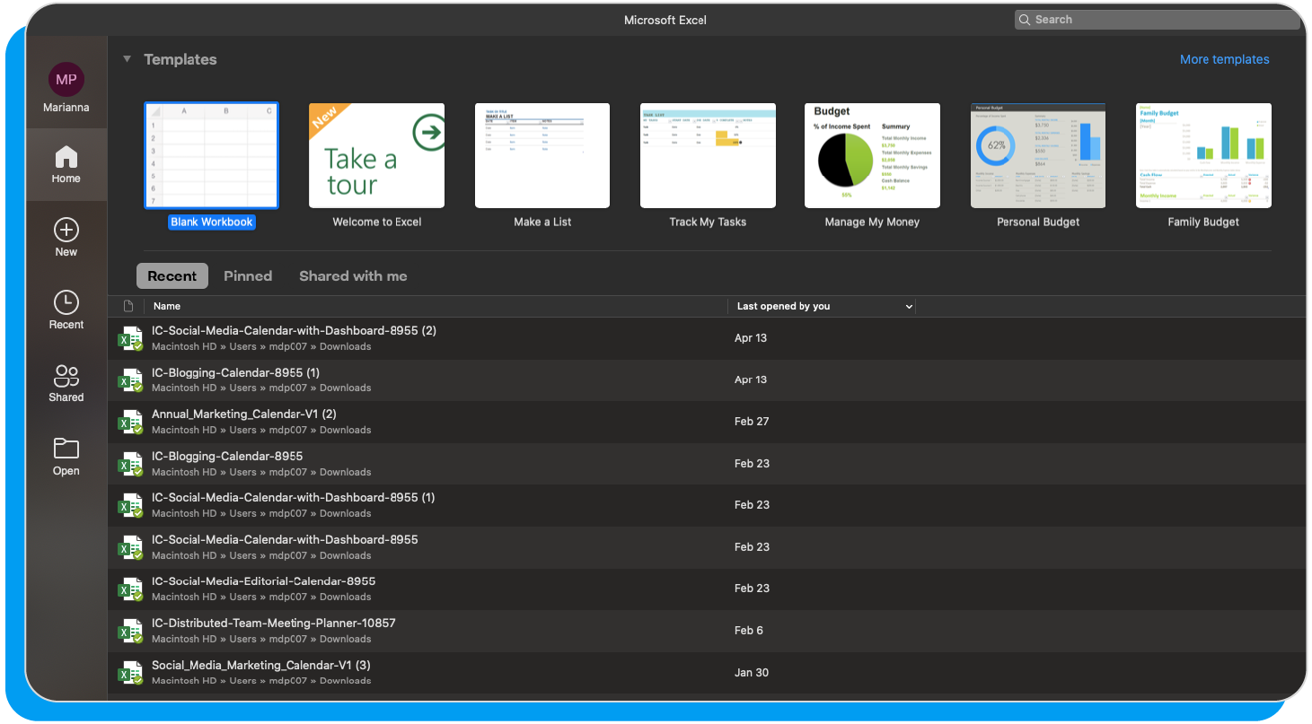Choose the Make a List template
The width and height of the screenshot is (1312, 724).
click(x=542, y=155)
